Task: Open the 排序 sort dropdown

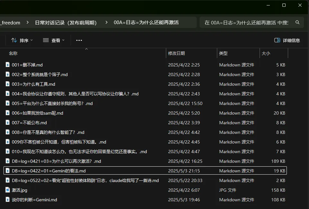Action: [x=22, y=40]
